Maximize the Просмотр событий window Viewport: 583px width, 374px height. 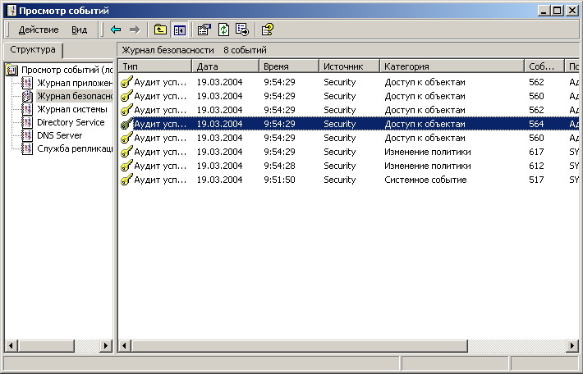(557, 11)
